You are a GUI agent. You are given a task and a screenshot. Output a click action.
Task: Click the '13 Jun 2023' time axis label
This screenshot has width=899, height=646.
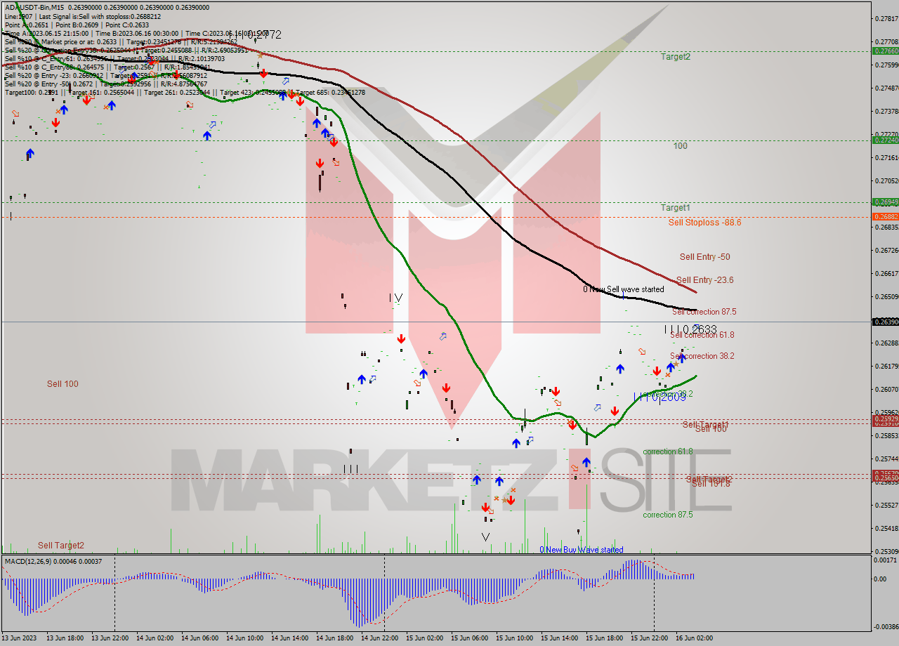pyautogui.click(x=19, y=638)
